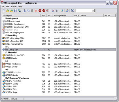This screenshot has height=102, width=119.
Task: Click the UltraLogon app icon in title bar
Action: [x=2, y=3]
